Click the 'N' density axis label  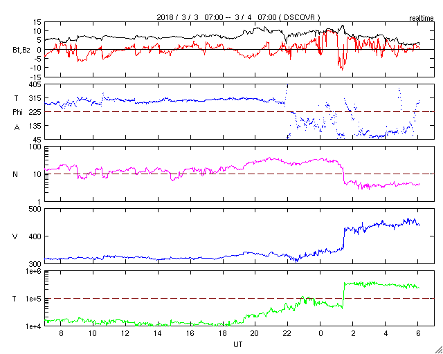(15, 174)
